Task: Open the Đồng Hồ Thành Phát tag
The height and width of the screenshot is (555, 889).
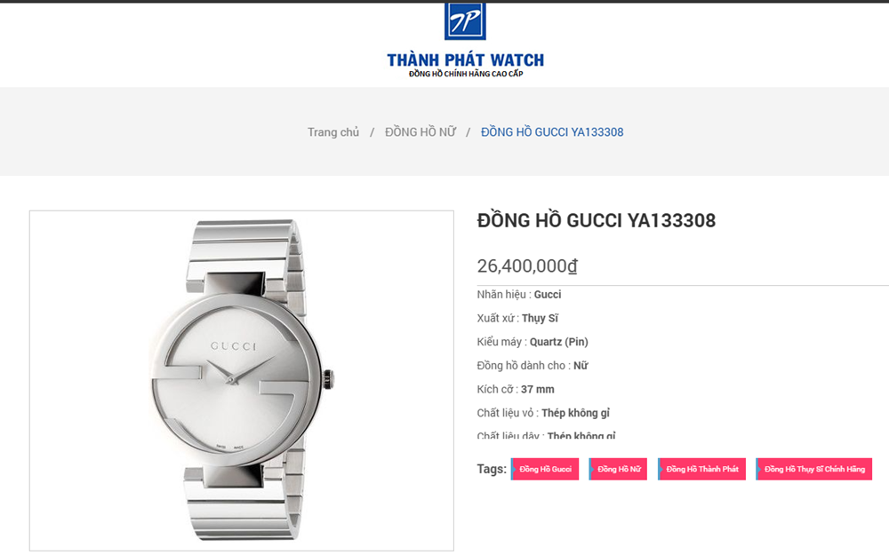Action: [702, 469]
